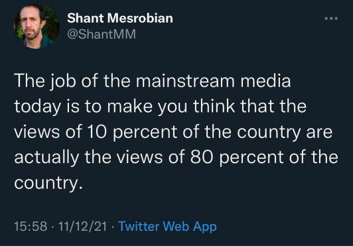The width and height of the screenshot is (353, 246).
Task: Open the Twitter Web App source link
Action: point(167,226)
